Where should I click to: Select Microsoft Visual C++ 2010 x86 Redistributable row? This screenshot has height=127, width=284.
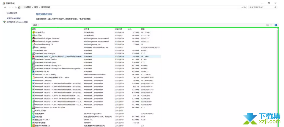(x=96, y=98)
